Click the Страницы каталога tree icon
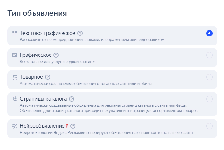The width and height of the screenshot is (224, 150). [x=15, y=99]
